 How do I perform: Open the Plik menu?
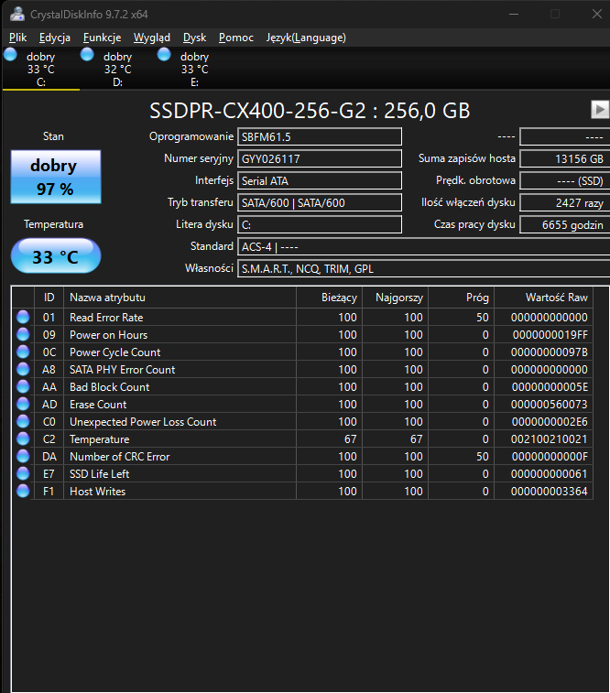[x=18, y=38]
